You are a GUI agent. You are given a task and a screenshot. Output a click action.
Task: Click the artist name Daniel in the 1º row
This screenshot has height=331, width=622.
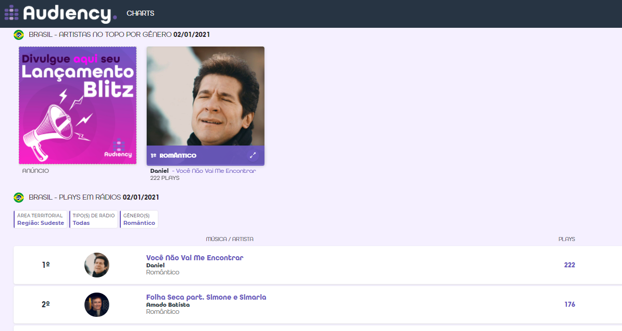tap(155, 265)
